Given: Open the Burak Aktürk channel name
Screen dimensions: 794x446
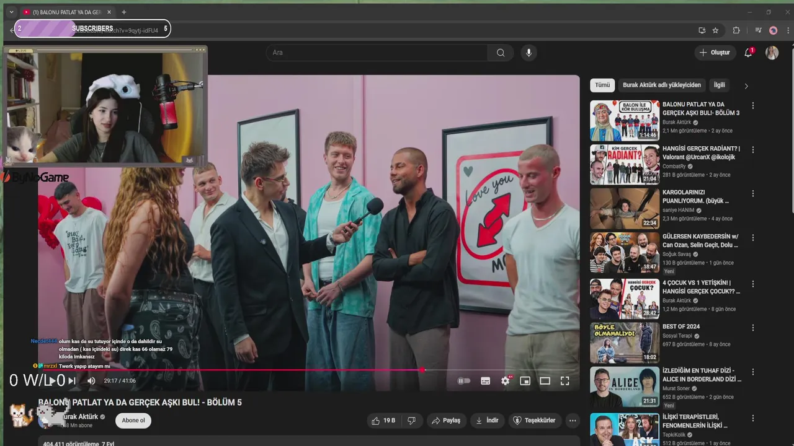Looking at the screenshot, I should point(79,417).
